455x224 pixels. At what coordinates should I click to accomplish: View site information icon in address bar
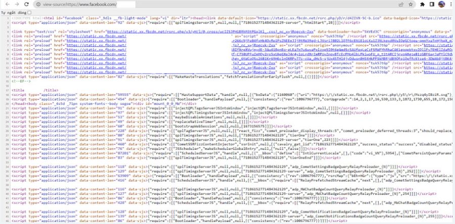(38, 5)
